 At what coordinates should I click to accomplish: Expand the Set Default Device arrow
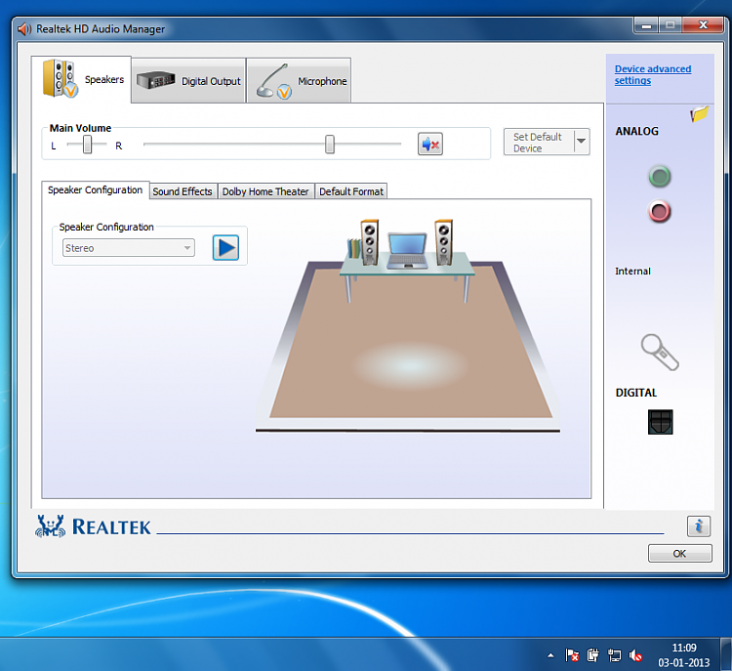[582, 141]
